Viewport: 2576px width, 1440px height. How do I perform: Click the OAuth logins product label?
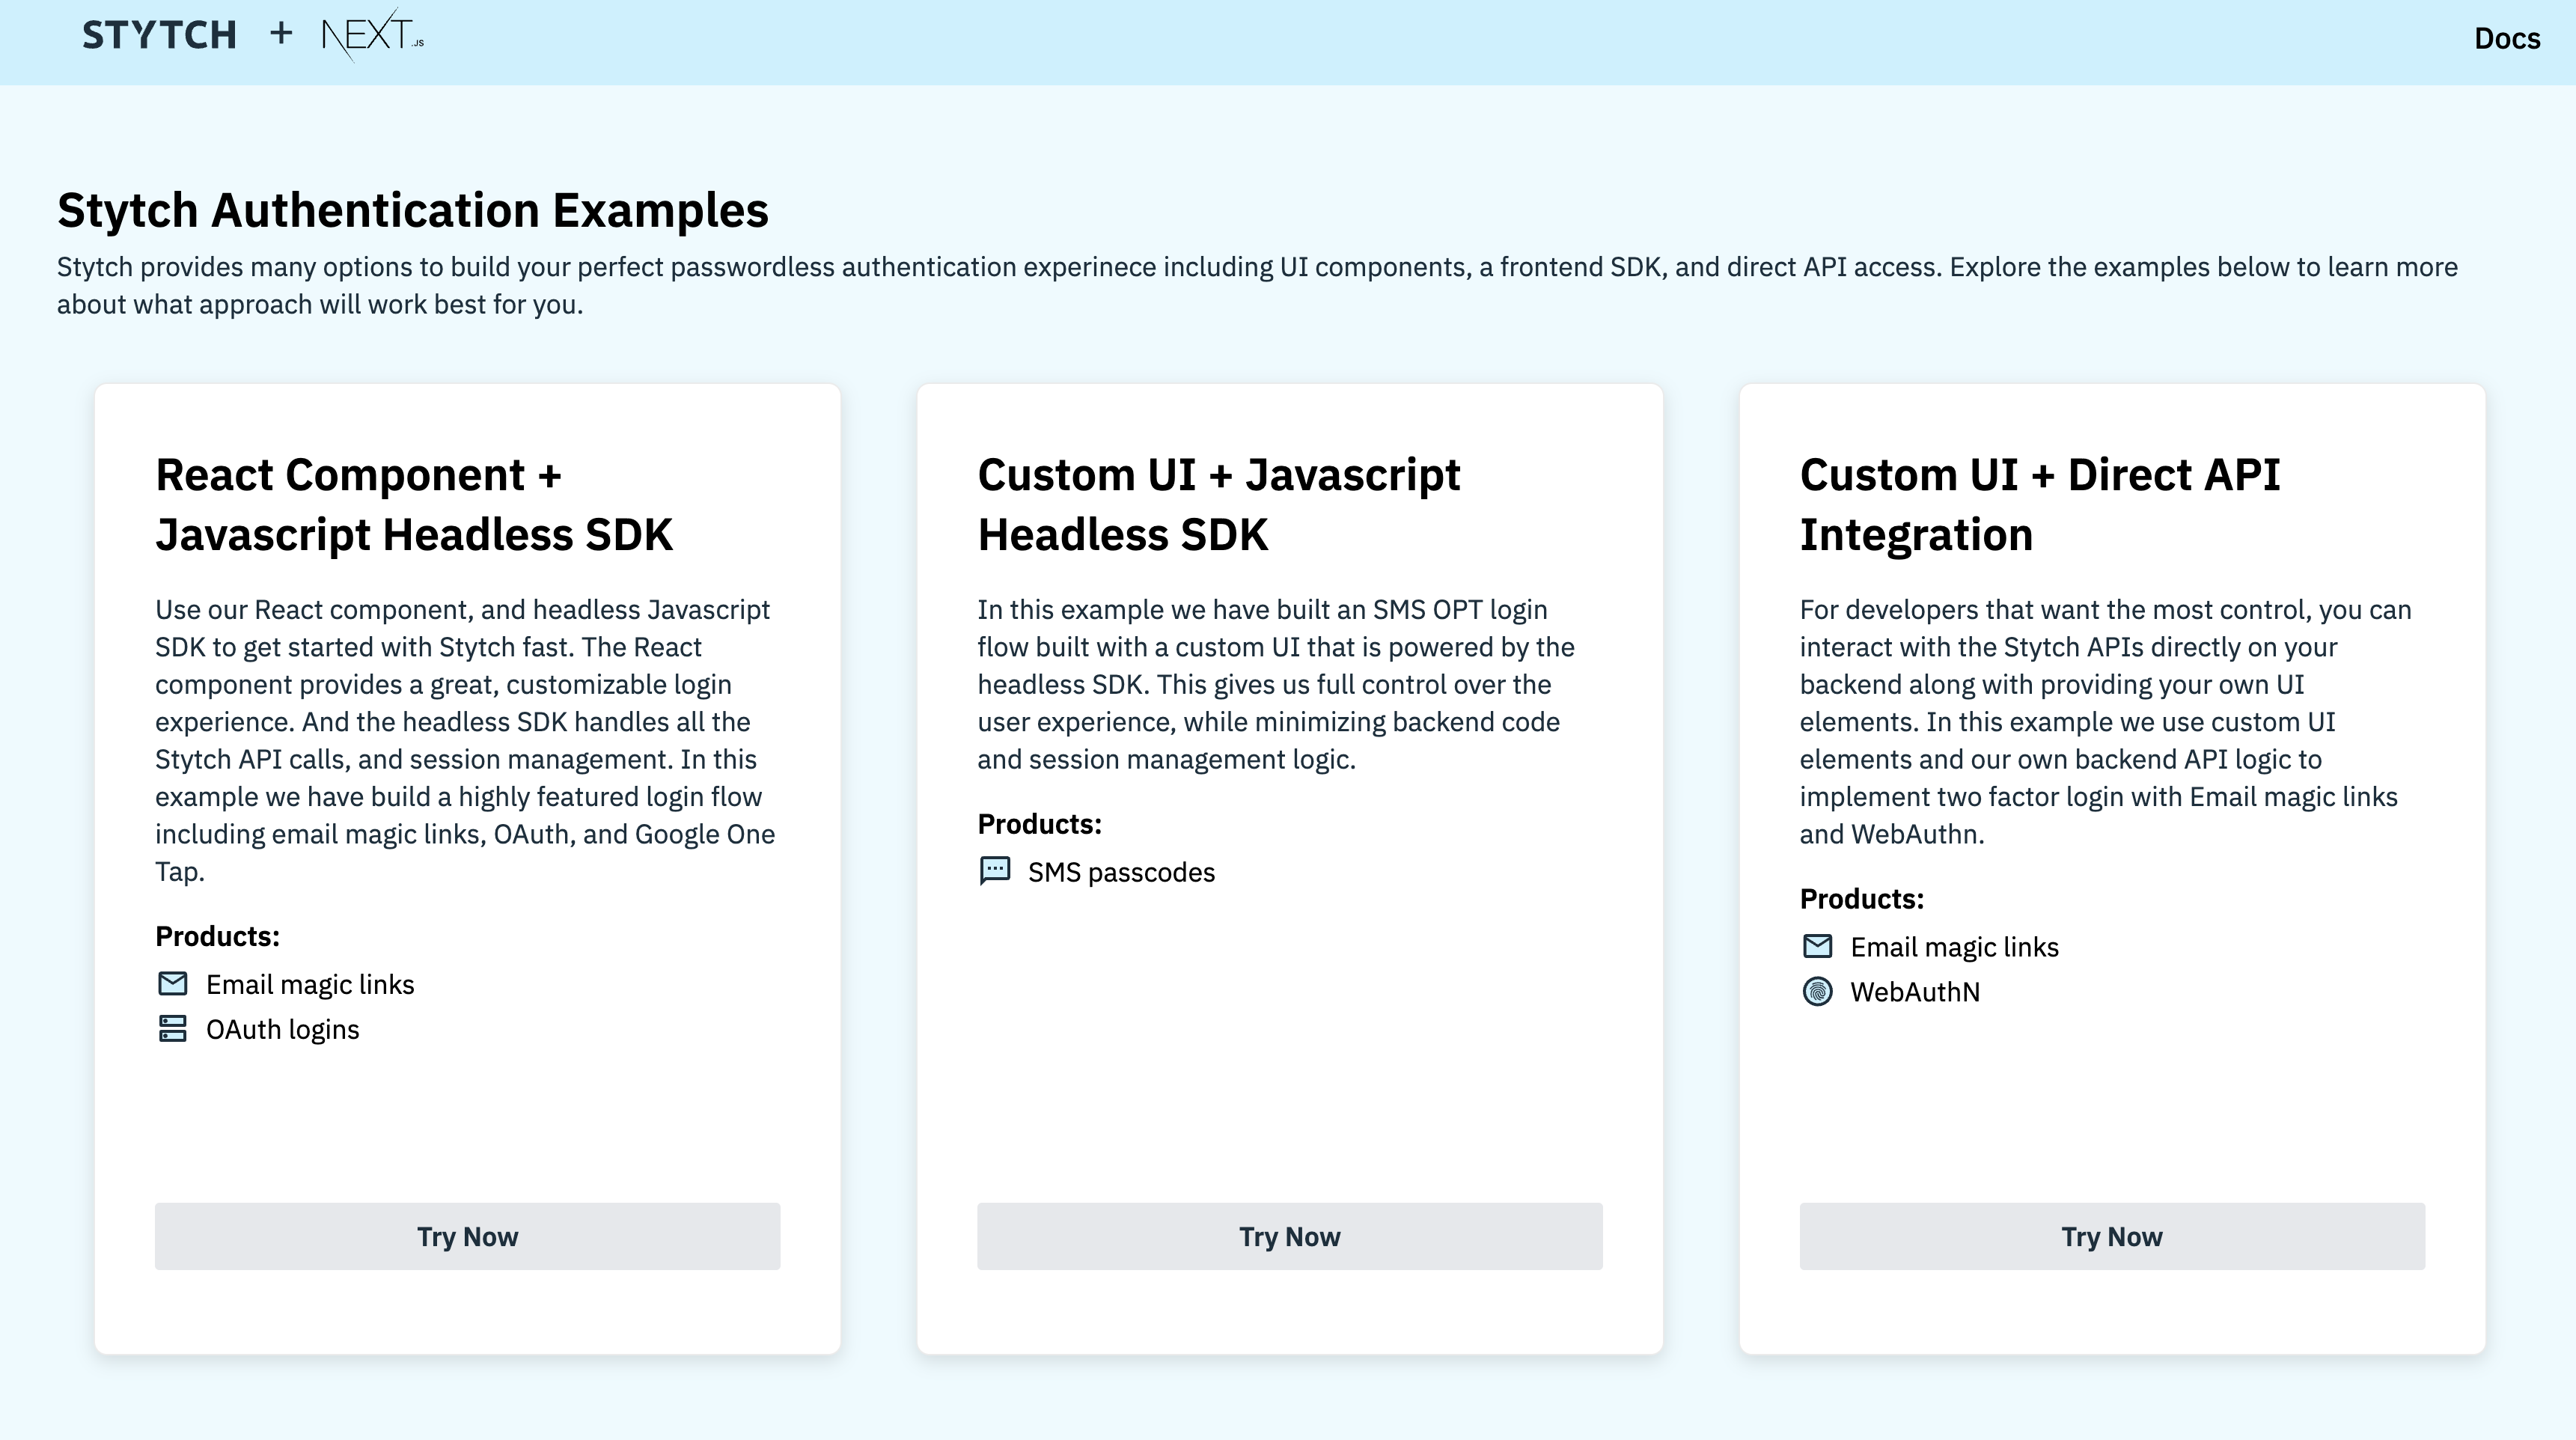pyautogui.click(x=282, y=1030)
